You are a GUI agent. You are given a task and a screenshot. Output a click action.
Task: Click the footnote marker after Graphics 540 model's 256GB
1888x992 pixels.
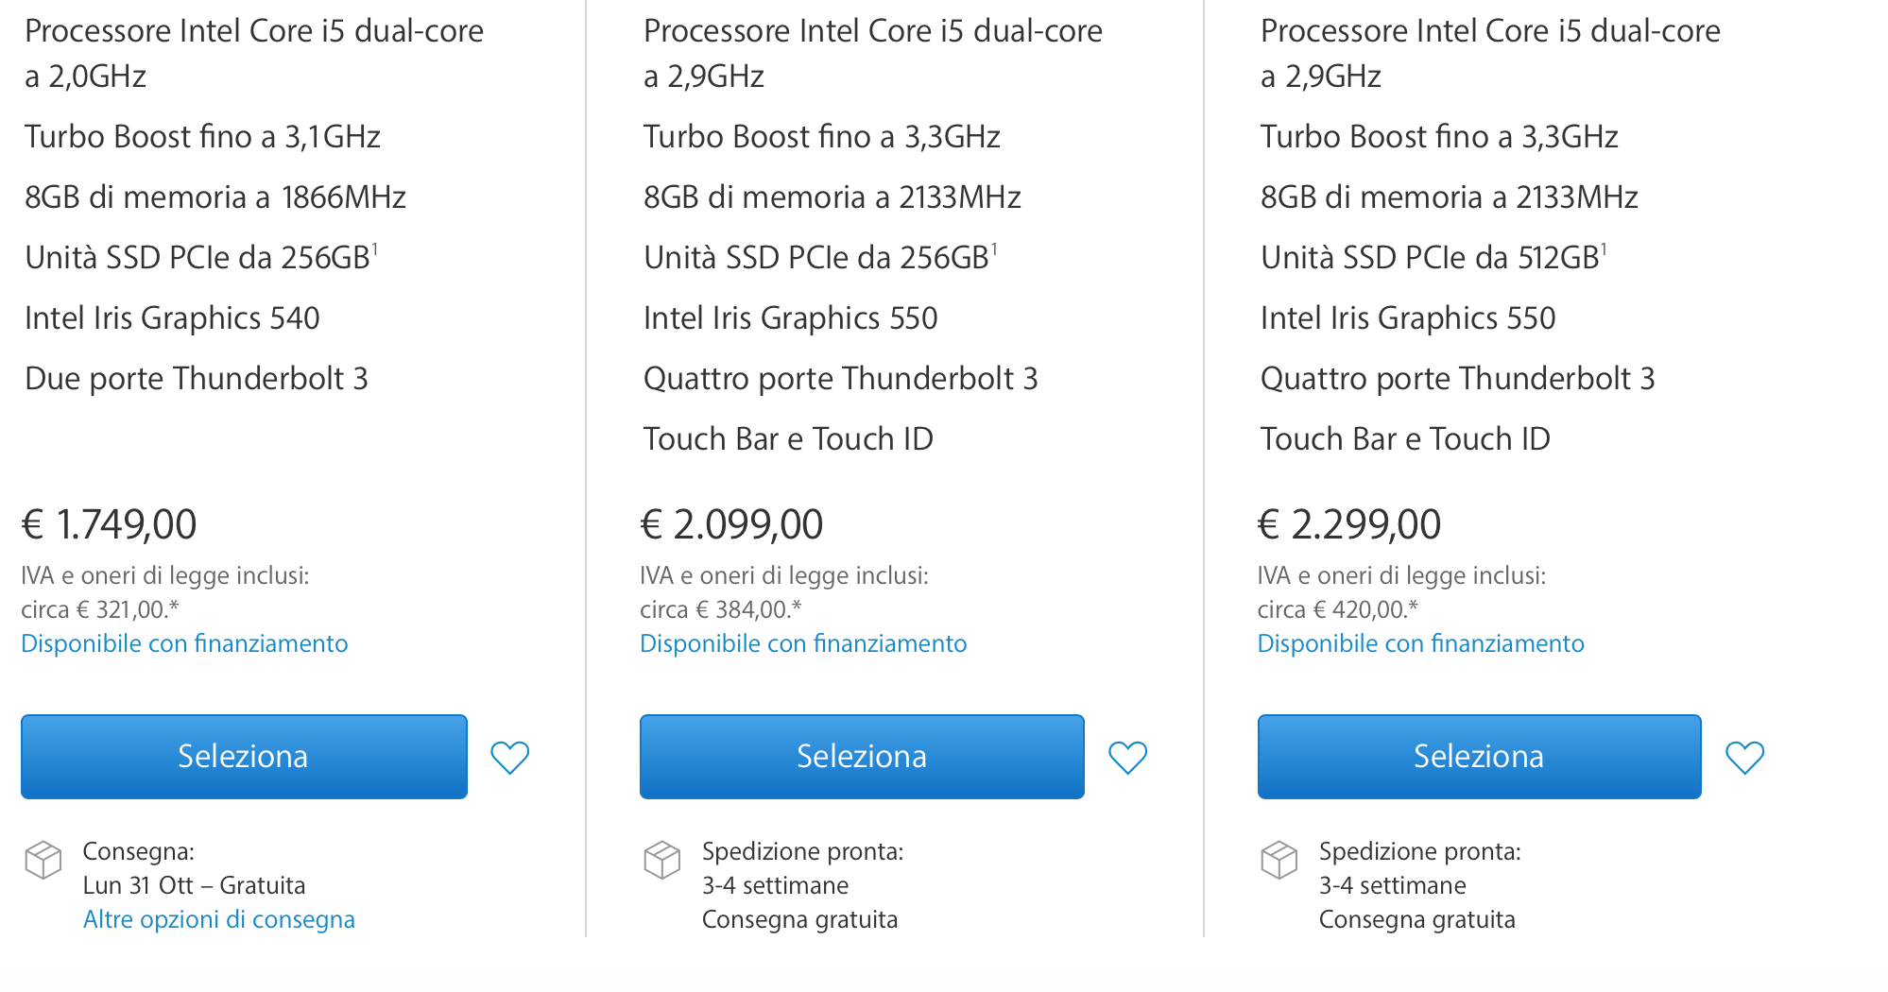(375, 249)
